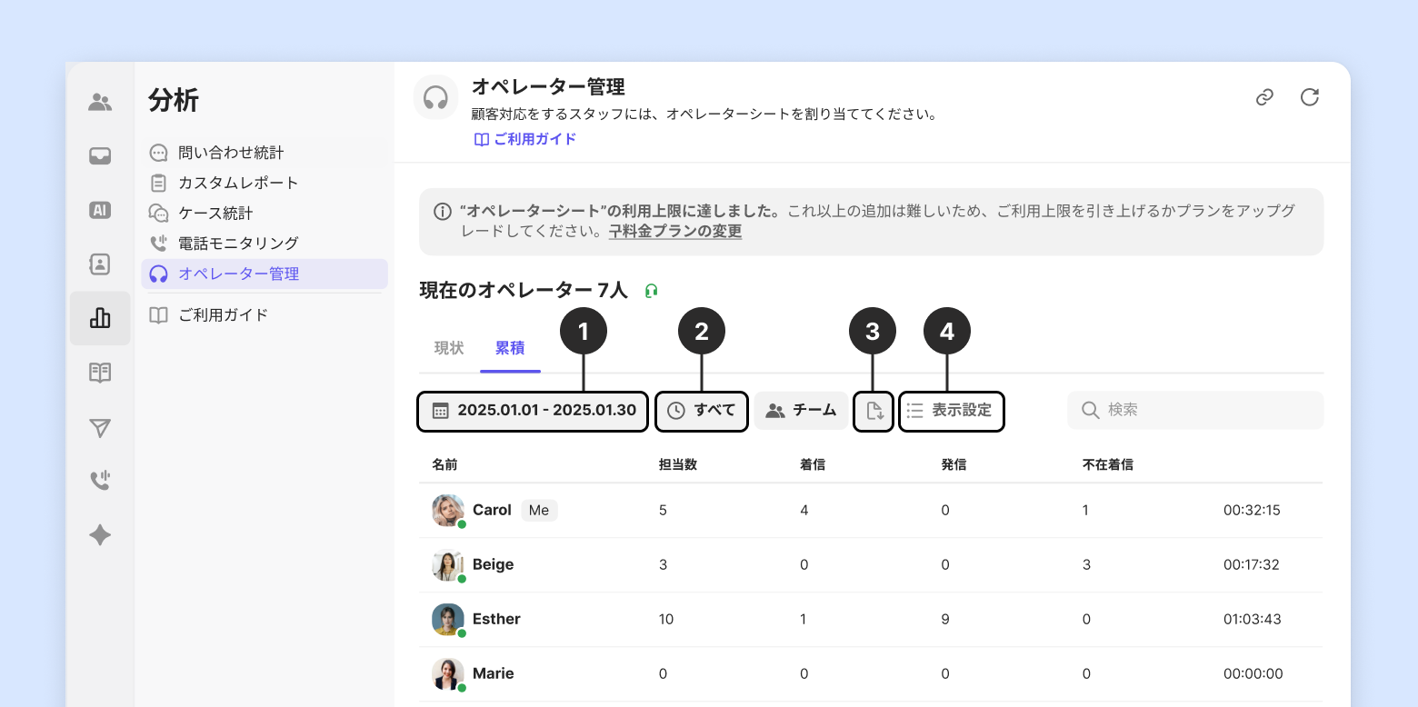This screenshot has width=1418, height=707.
Task: Click the 表示設定 button
Action: tap(952, 411)
